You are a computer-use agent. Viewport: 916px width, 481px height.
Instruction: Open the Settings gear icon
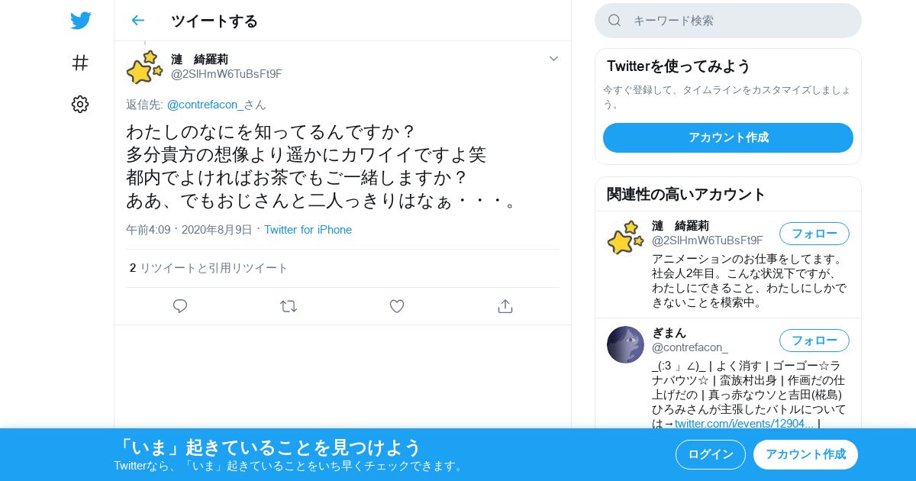80,105
